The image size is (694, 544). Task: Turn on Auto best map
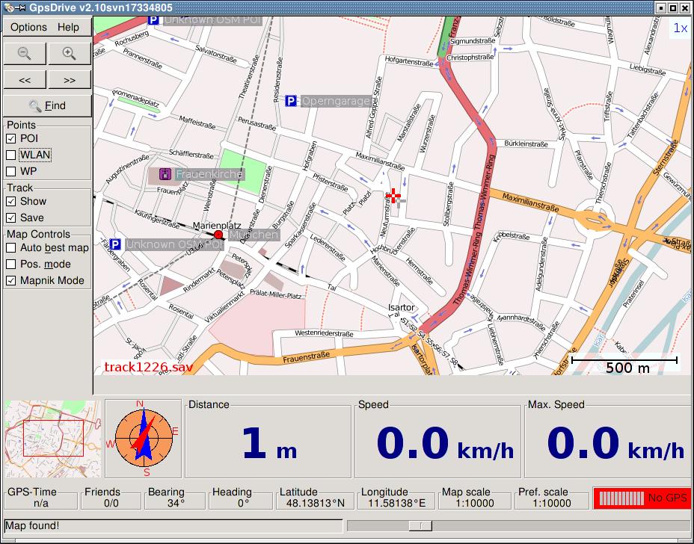(x=11, y=247)
